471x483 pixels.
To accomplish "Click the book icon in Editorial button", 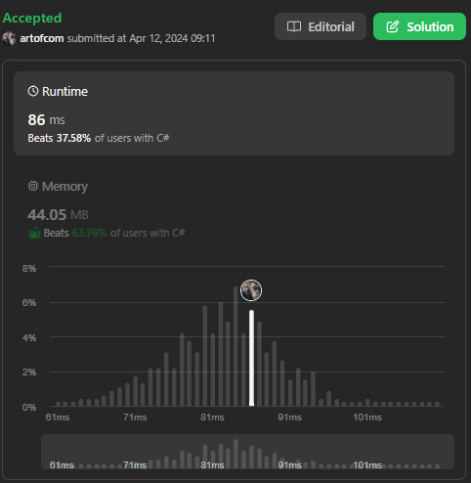I will click(x=294, y=26).
